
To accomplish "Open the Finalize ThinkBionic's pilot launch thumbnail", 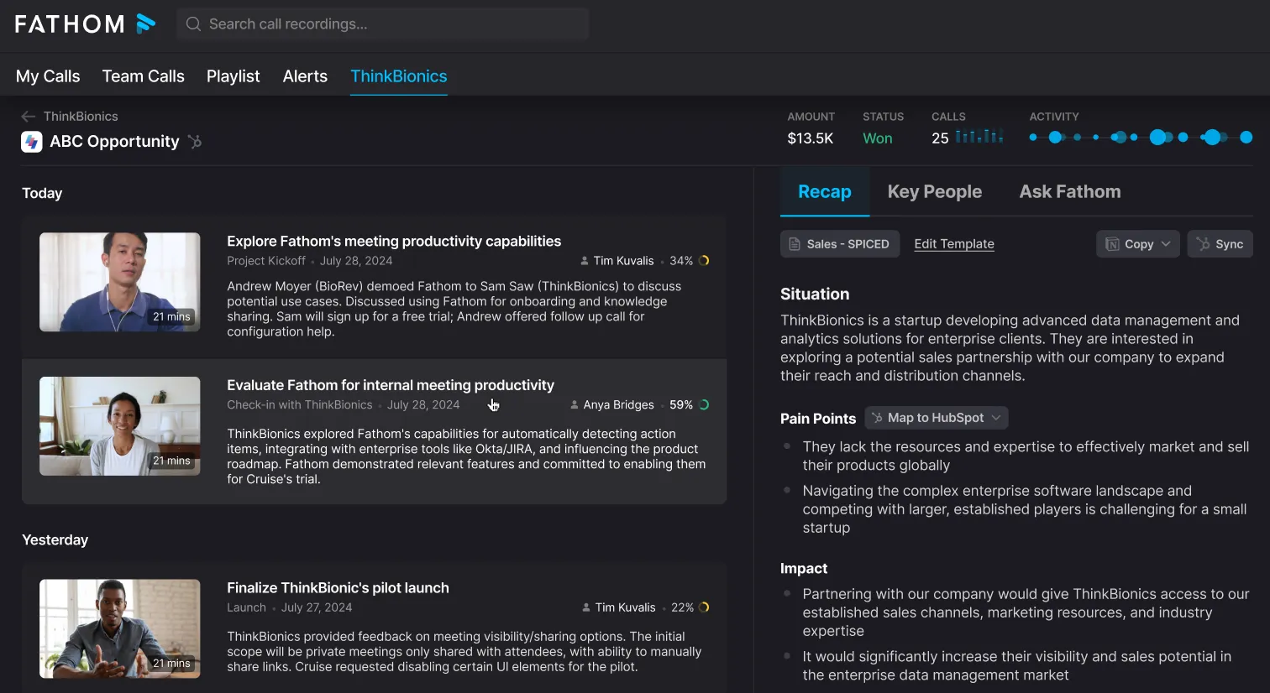I will click(120, 628).
